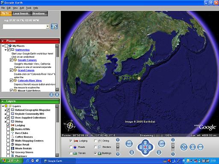
Task: Enable Keyhole Community BBS layer checkbox
Action: [x=8, y=114]
